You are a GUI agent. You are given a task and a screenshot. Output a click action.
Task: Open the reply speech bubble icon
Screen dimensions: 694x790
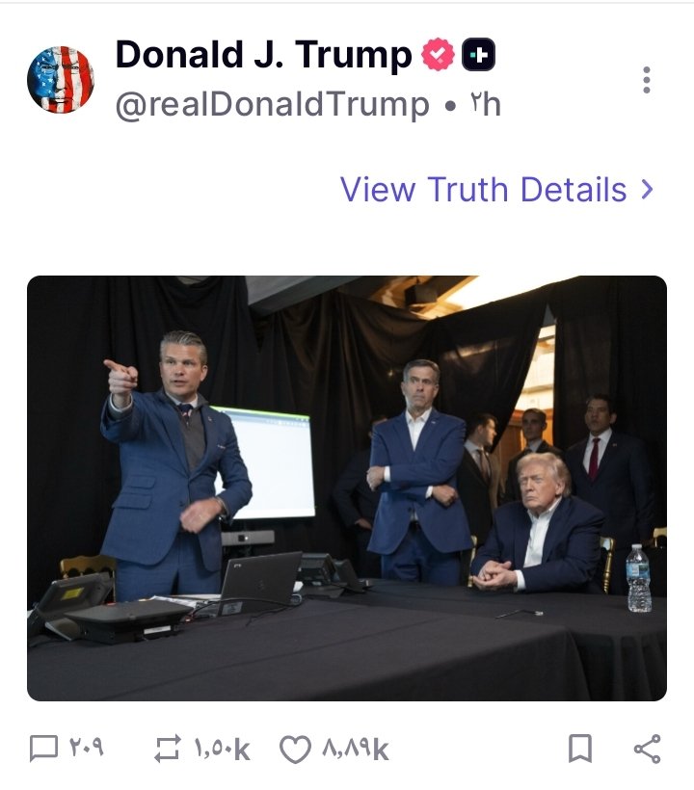[43, 749]
